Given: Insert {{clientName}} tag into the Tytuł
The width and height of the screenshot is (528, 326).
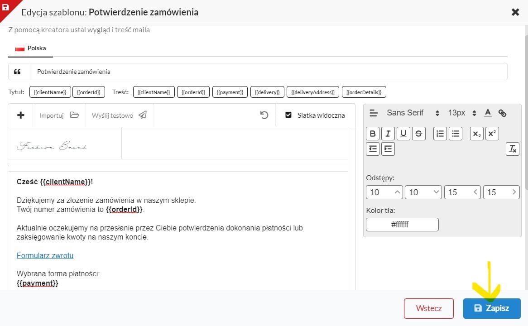Looking at the screenshot, I should tap(50, 92).
